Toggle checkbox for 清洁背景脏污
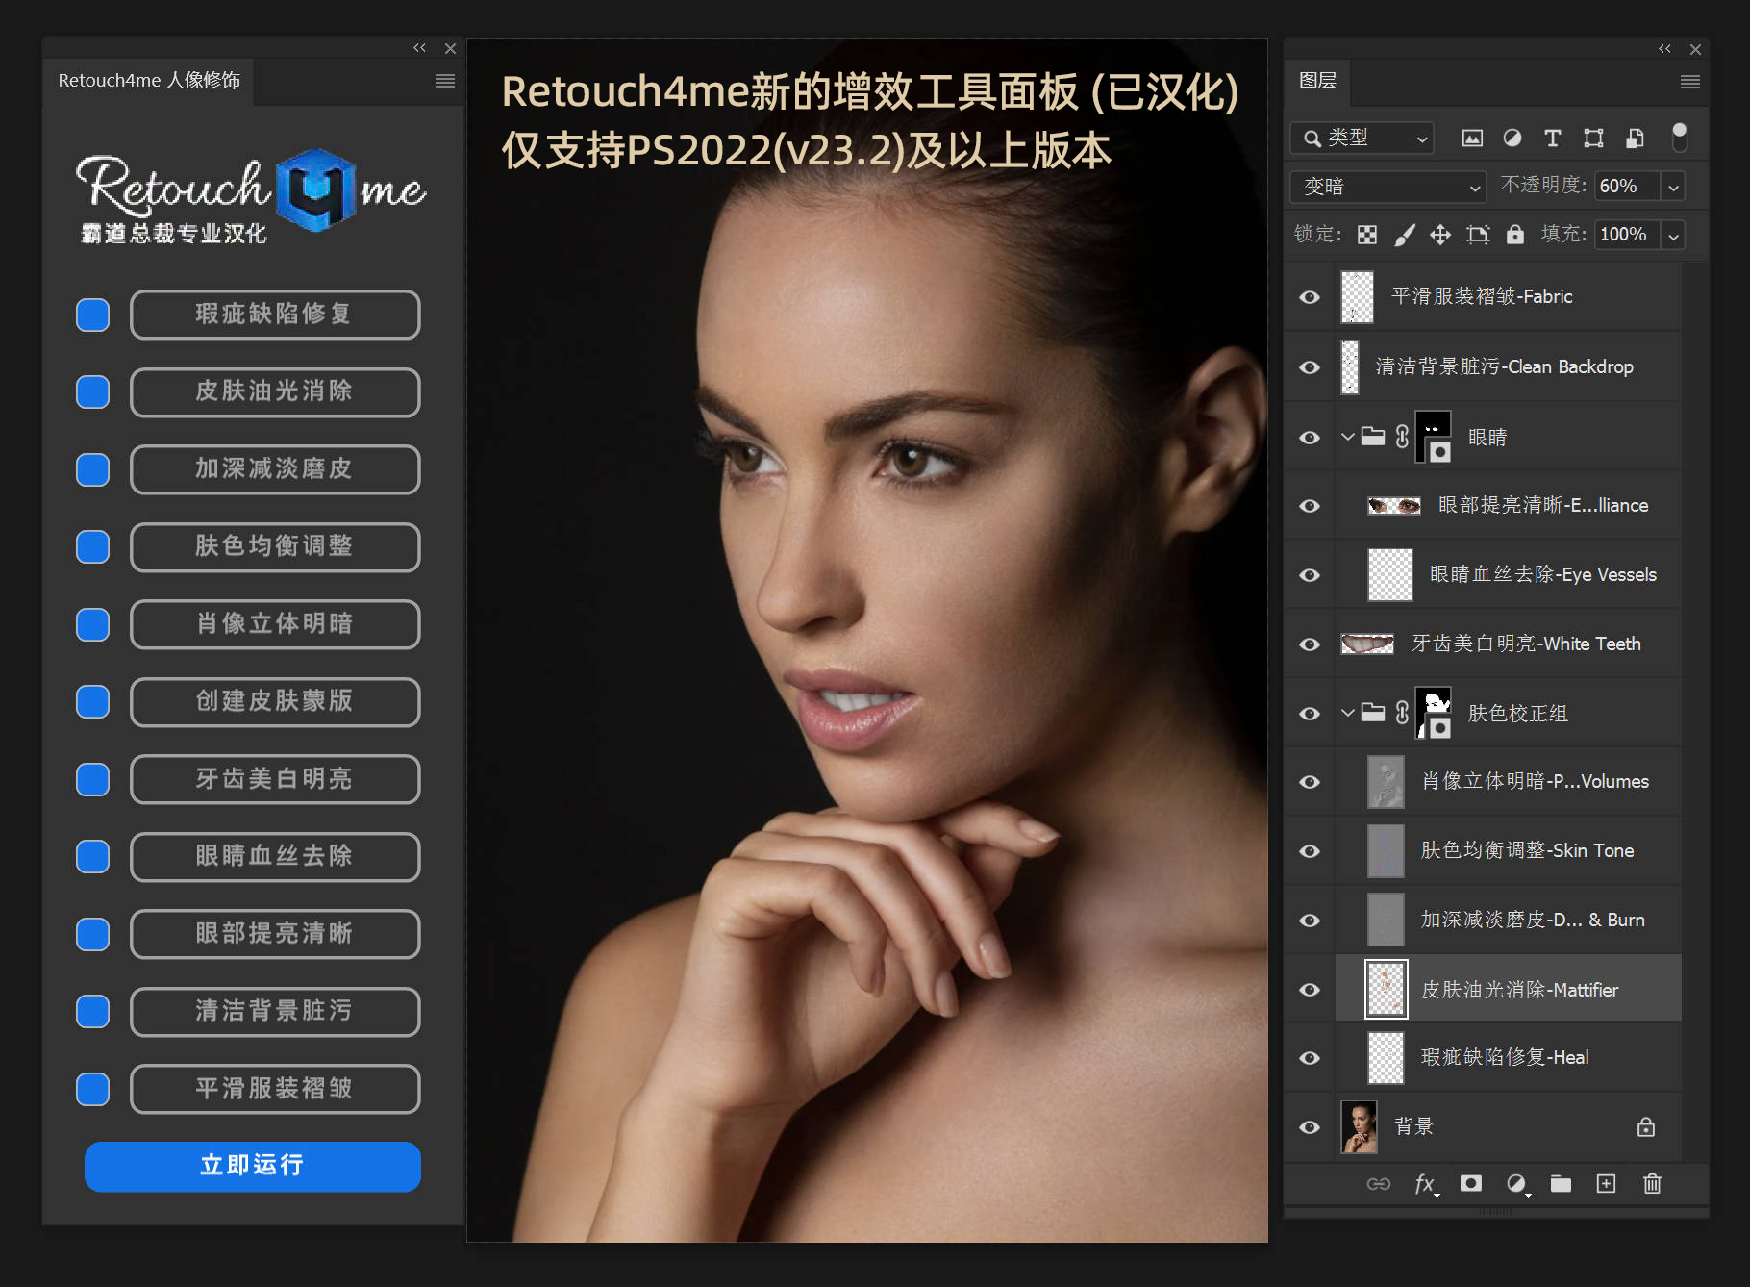Screen dimensions: 1750x1287 click(x=93, y=1011)
